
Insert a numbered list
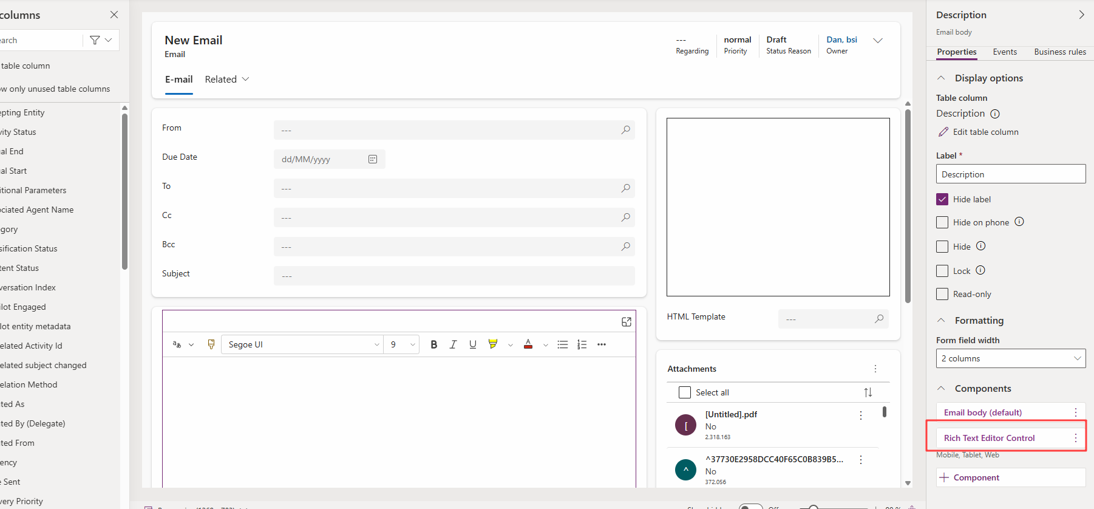click(582, 344)
